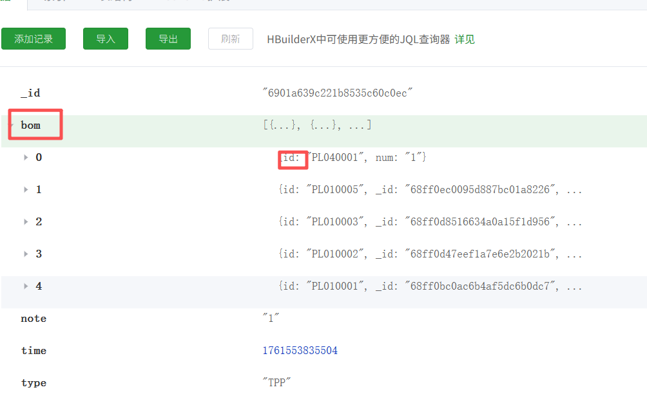Select the _id value string
647x403 pixels.
point(337,93)
